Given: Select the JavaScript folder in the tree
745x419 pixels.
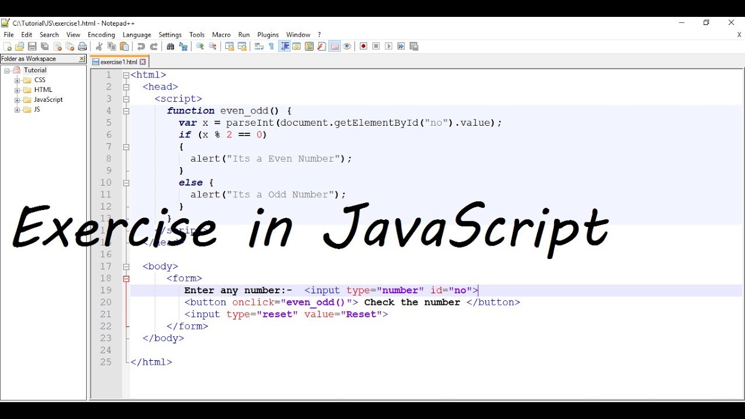Looking at the screenshot, I should pos(48,100).
